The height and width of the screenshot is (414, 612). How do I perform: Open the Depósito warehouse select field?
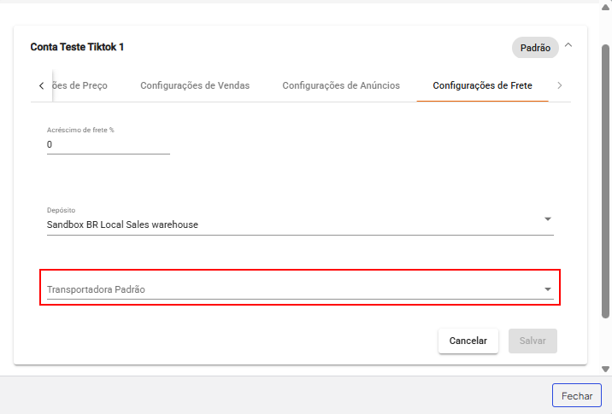click(x=291, y=224)
